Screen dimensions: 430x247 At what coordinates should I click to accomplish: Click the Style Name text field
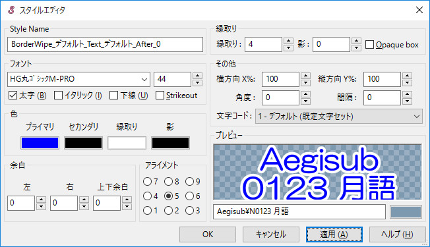[x=105, y=44]
